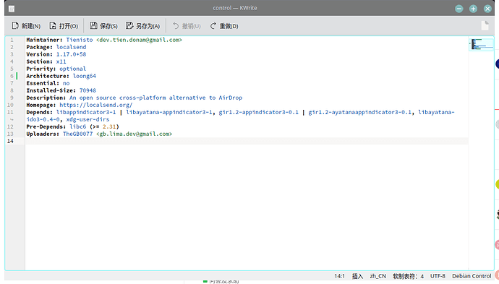The image size is (499, 284).
Task: Click uploader name TheGB0077
Action: click(77, 134)
